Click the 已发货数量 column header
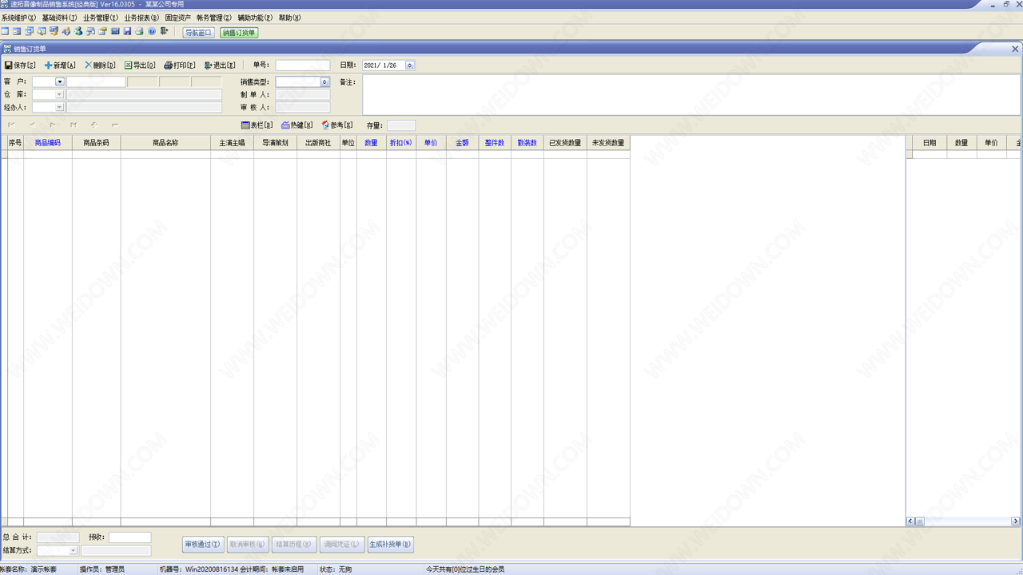This screenshot has height=575, width=1023. (565, 143)
